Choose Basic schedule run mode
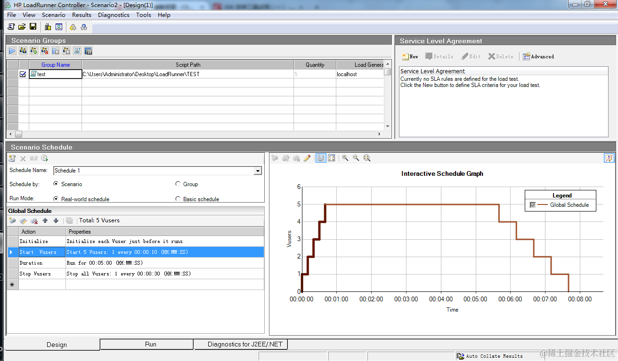 (x=178, y=199)
